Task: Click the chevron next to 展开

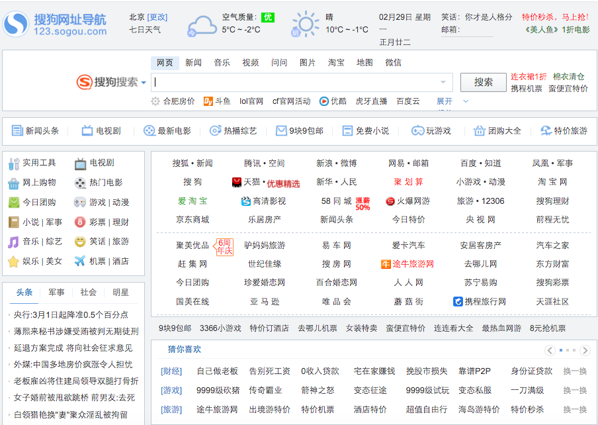Action: pos(466,101)
